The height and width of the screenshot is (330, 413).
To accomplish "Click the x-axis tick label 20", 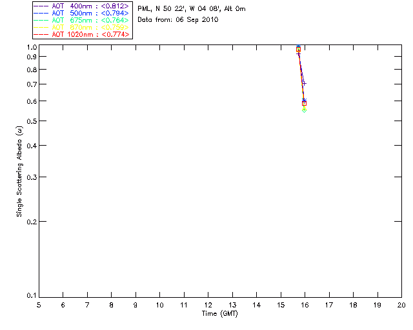I will (401, 305).
